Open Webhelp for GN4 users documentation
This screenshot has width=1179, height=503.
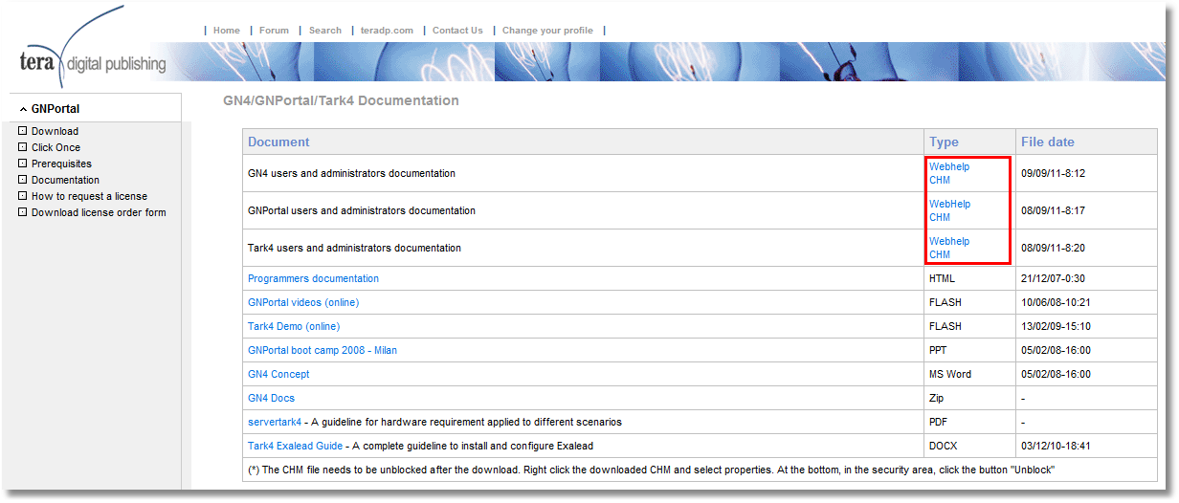(949, 166)
